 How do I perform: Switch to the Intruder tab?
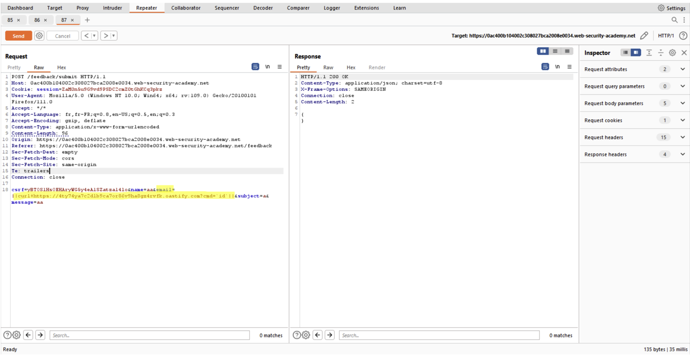pyautogui.click(x=112, y=8)
